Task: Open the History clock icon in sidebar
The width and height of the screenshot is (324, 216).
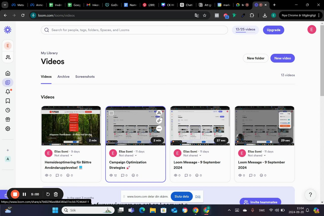Action: (x=8, y=110)
